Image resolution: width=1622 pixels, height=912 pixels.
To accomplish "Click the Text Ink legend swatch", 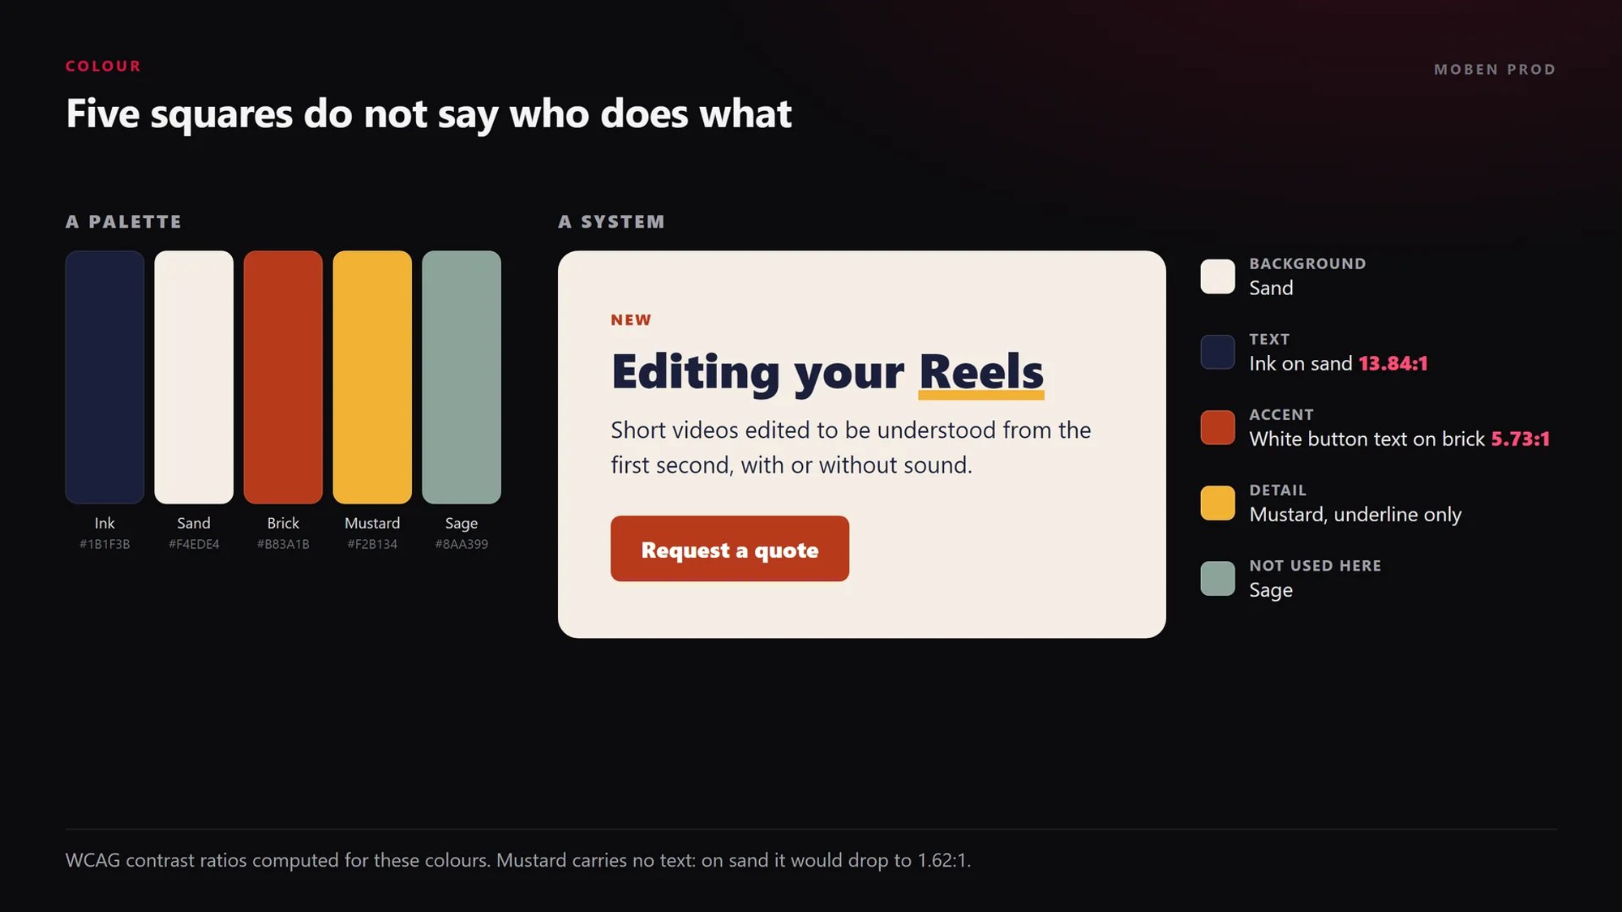I will click(x=1217, y=352).
